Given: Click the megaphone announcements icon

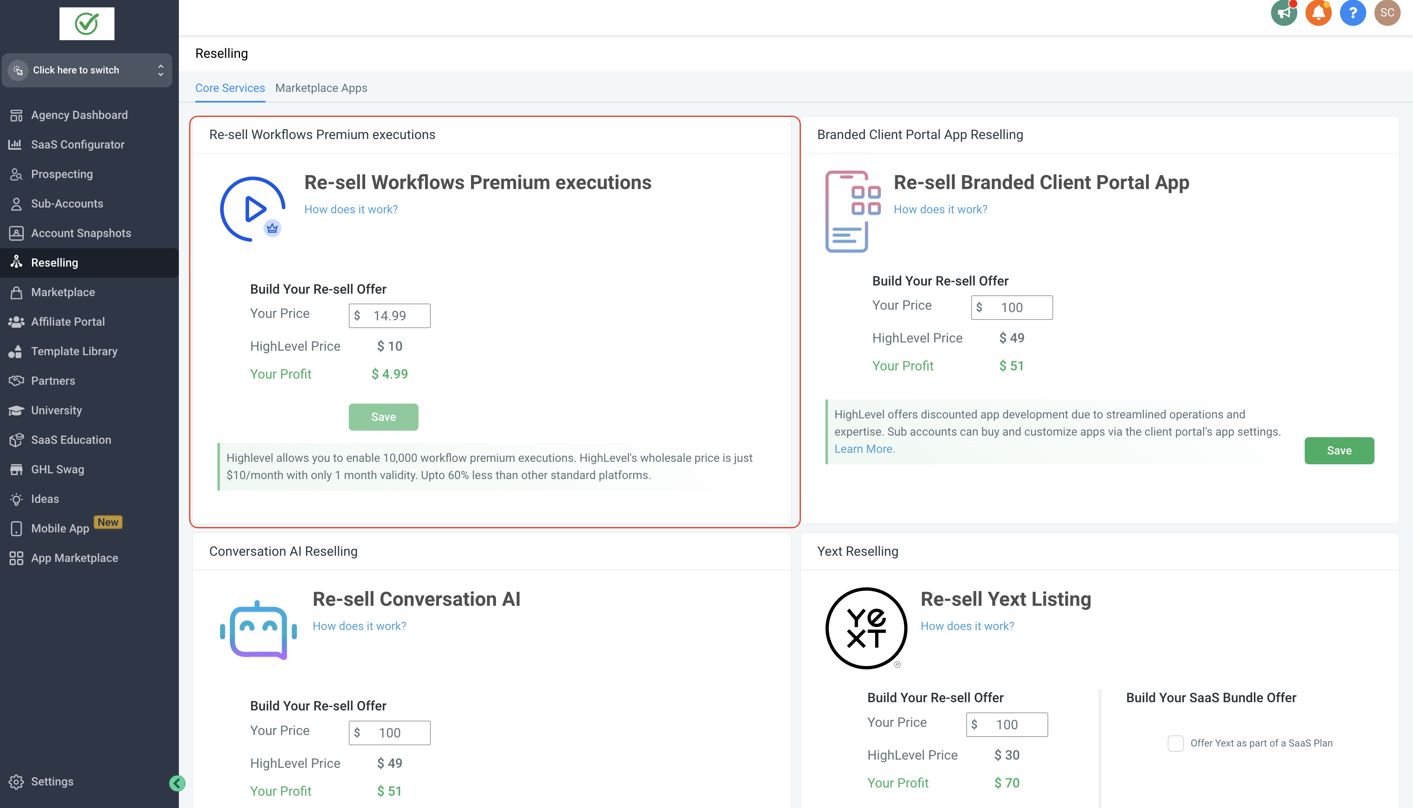Looking at the screenshot, I should point(1284,13).
